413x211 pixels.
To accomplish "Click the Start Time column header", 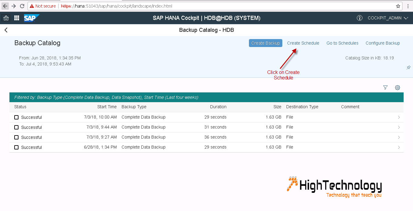I will 107,107.
